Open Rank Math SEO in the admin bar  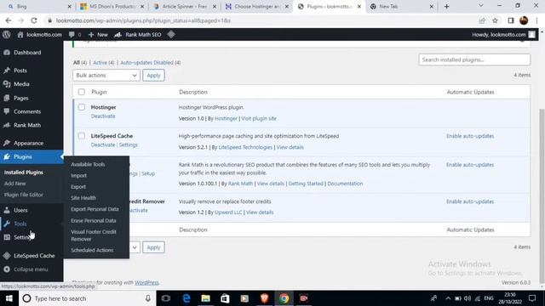coord(138,34)
